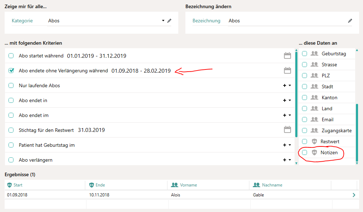Click people icon in Nachname column header
The image size is (363, 212).
pyautogui.click(x=257, y=185)
